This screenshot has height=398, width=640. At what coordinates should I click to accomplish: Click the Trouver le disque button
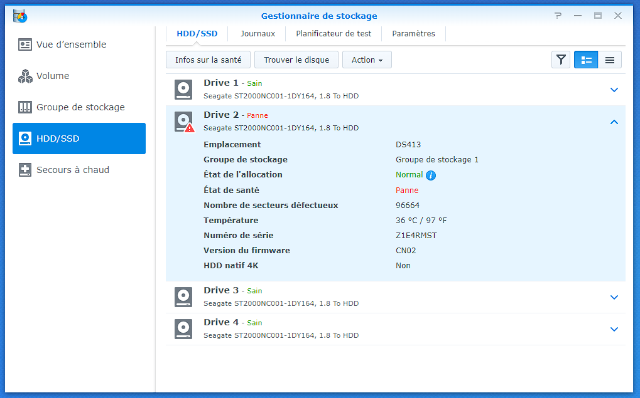pyautogui.click(x=296, y=60)
